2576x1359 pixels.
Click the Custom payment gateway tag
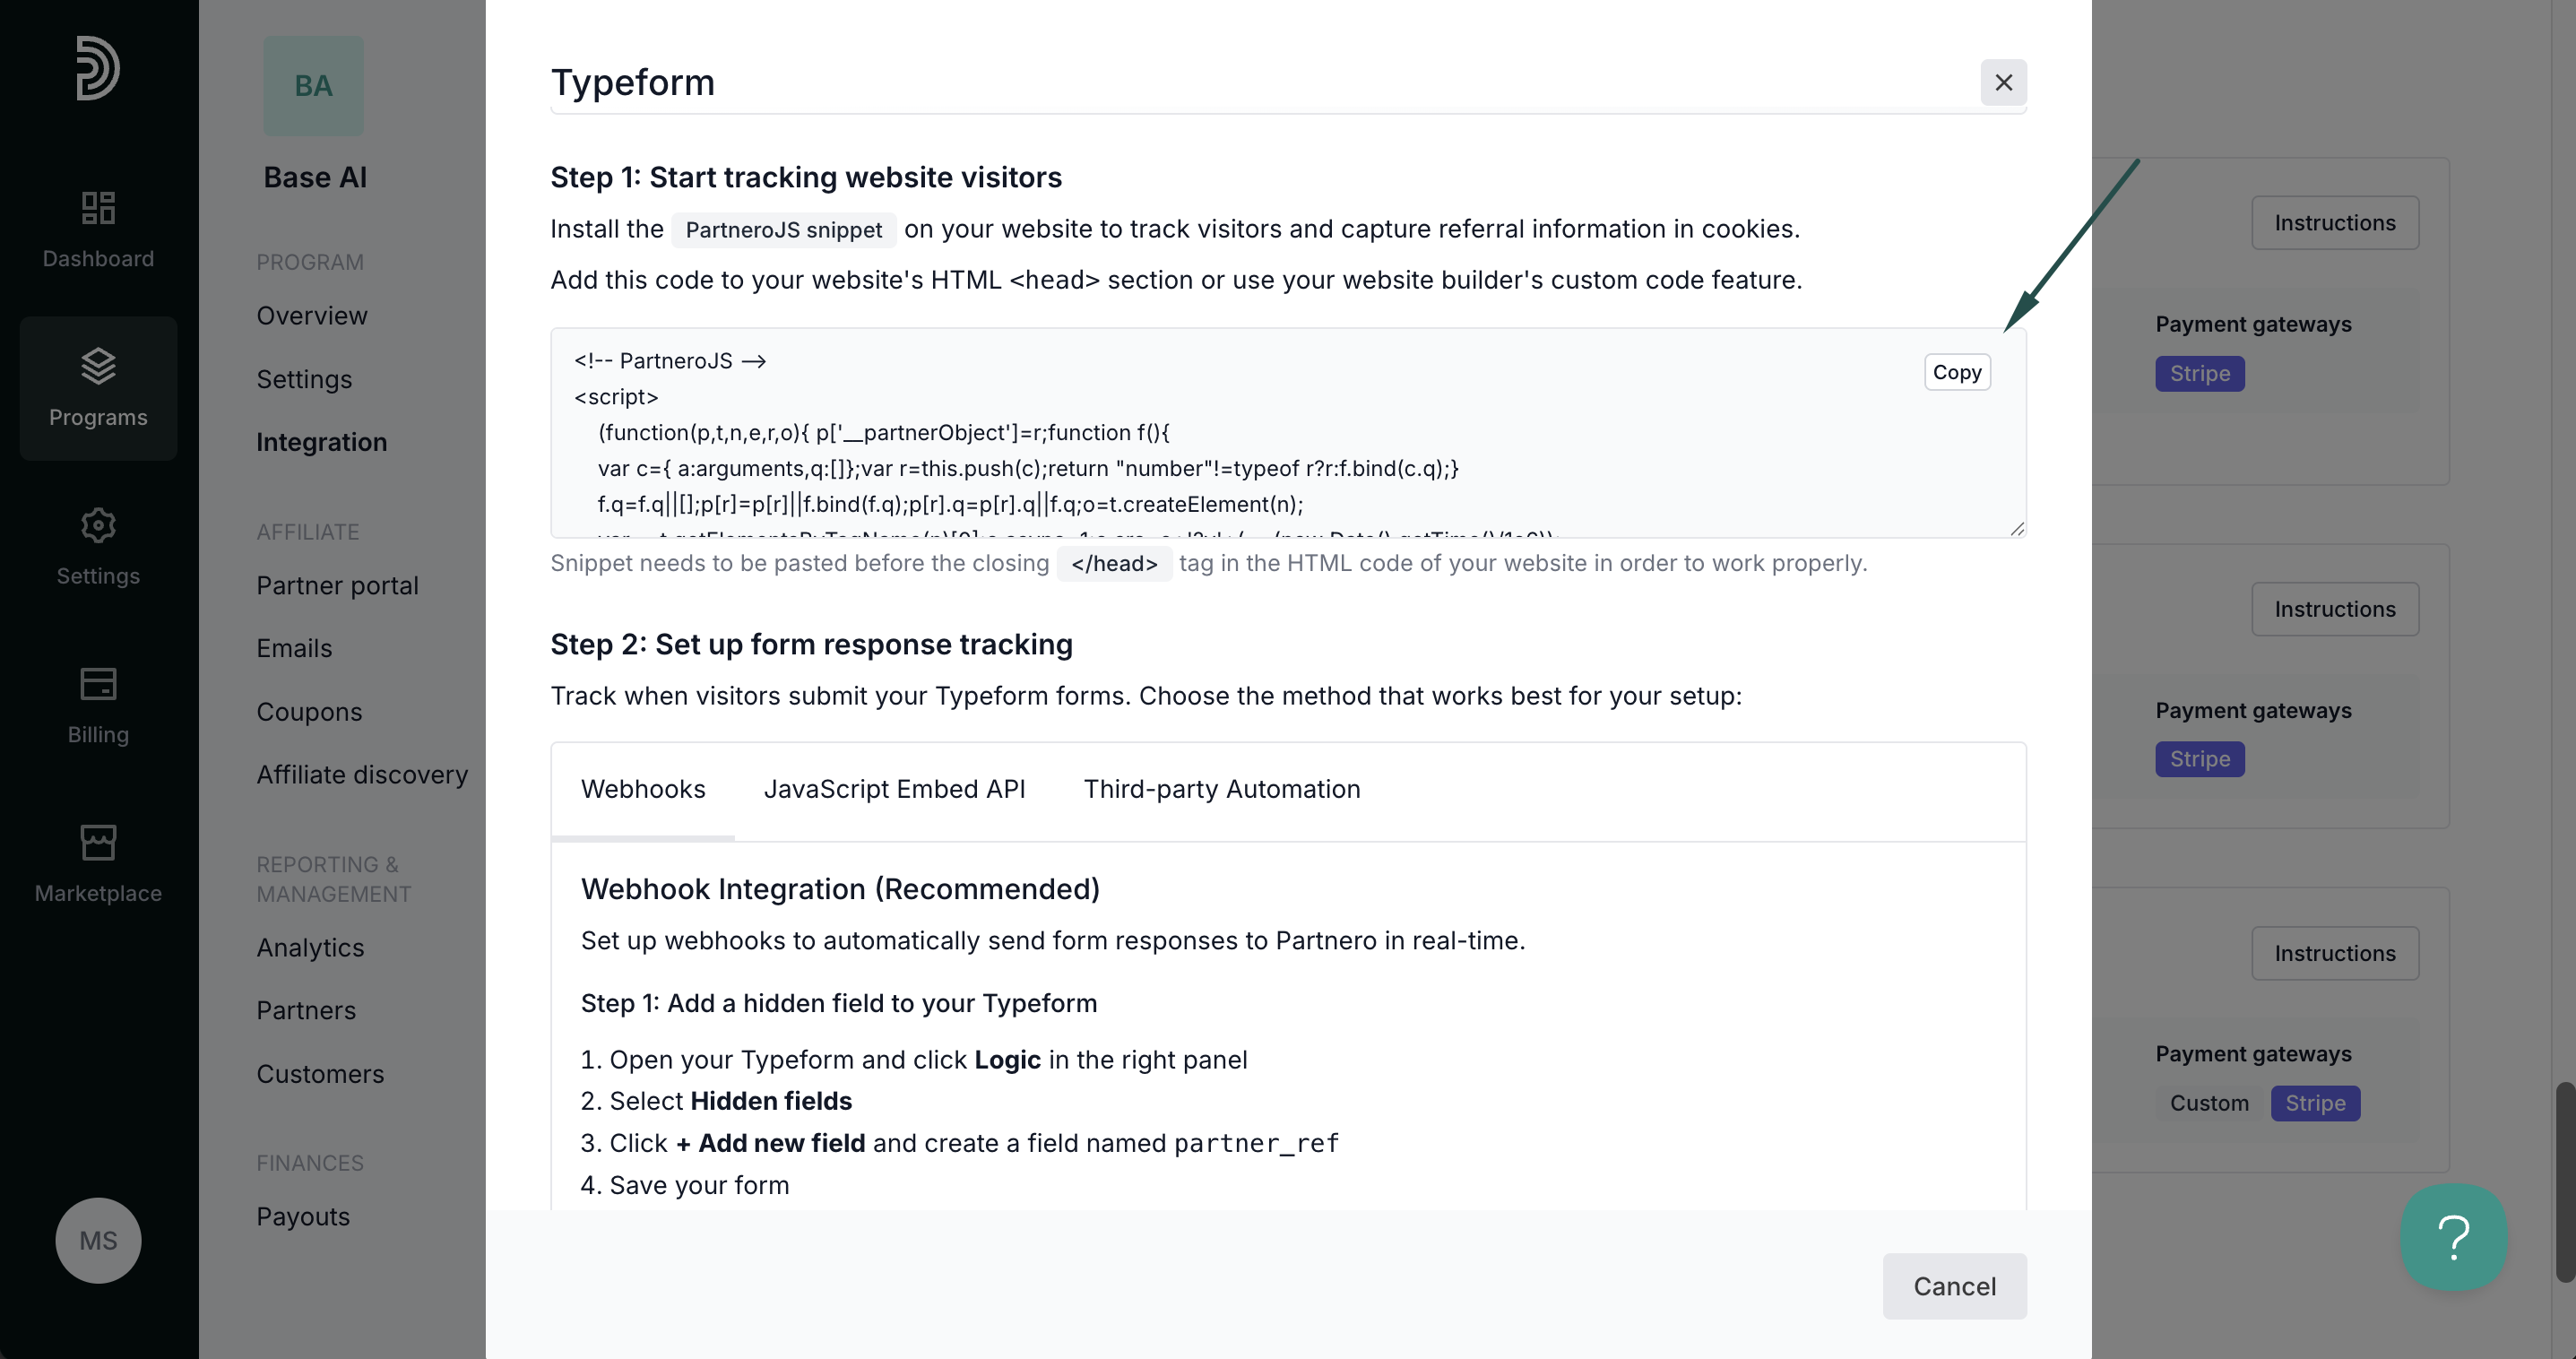(x=2209, y=1103)
